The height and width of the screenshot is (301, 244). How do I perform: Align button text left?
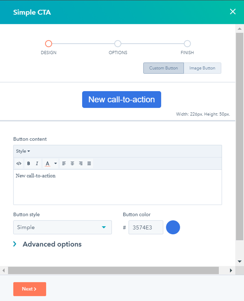(64, 164)
